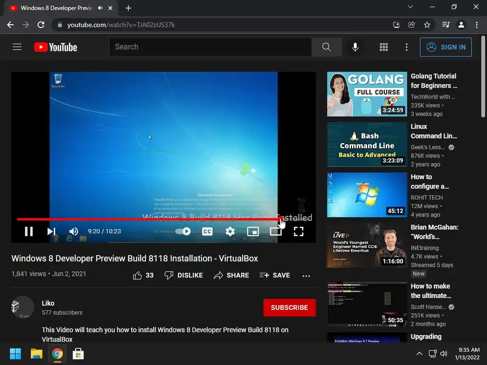The width and height of the screenshot is (487, 365).
Task: Open a new browser tab
Action: (x=128, y=8)
